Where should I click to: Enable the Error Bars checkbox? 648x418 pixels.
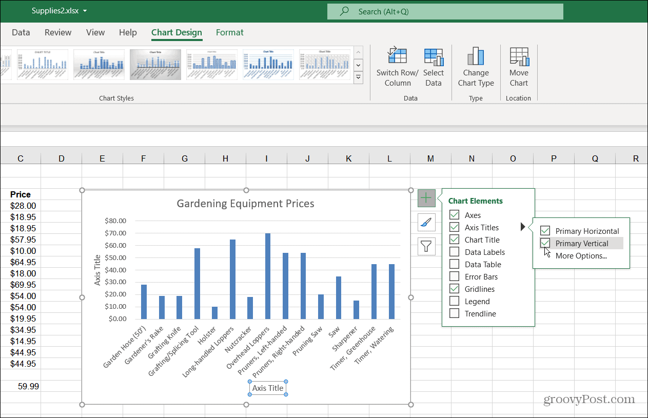click(454, 276)
